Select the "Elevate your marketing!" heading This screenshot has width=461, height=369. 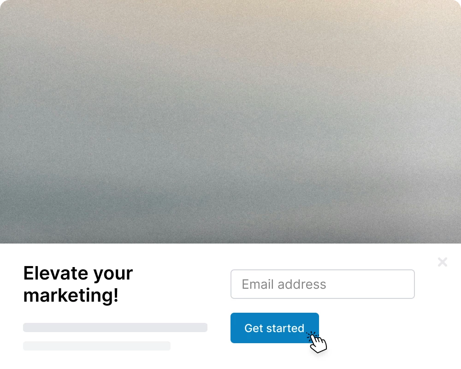78,284
